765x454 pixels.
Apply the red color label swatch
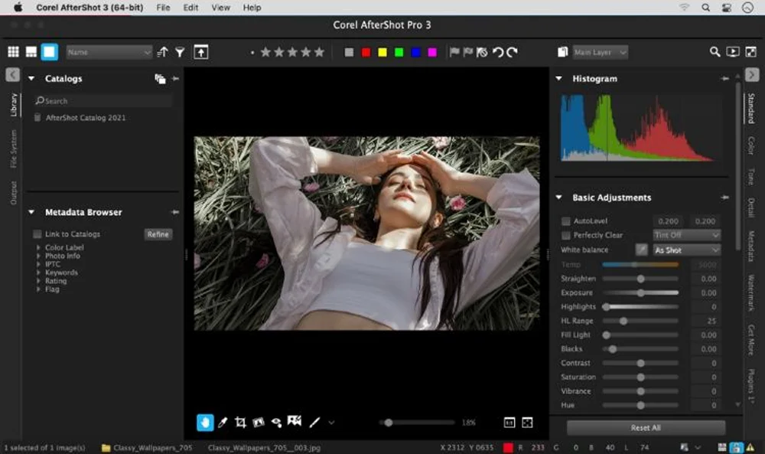[x=366, y=52]
